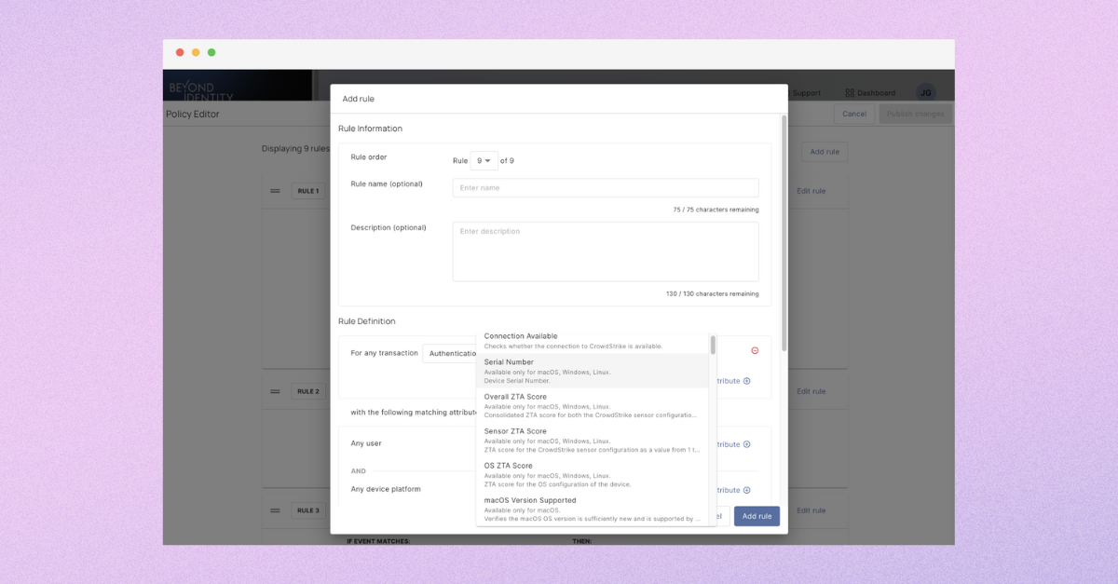Click the RULE 2 label badge
This screenshot has width=1118, height=584.
point(307,391)
